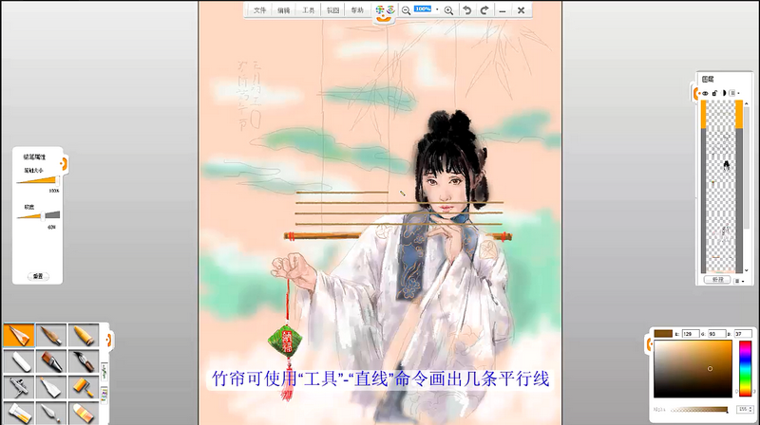Click the rainbow hue slider strip
This screenshot has width=760, height=425.
click(x=745, y=368)
